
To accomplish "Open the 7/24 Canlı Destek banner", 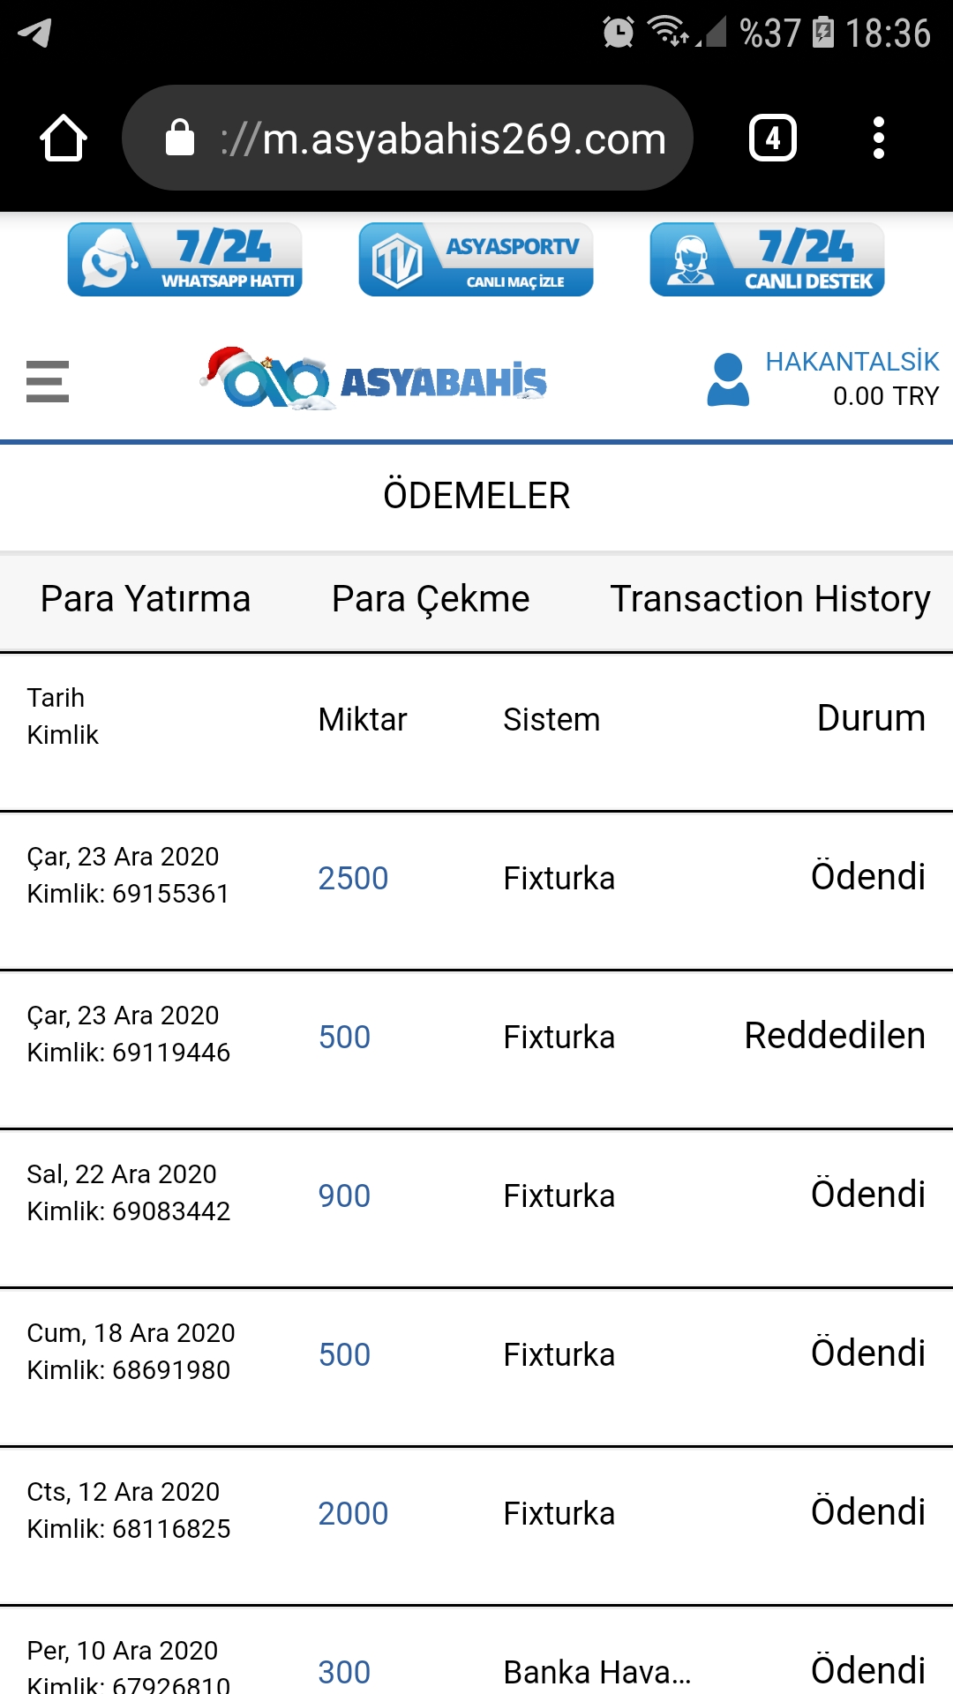I will 768,259.
